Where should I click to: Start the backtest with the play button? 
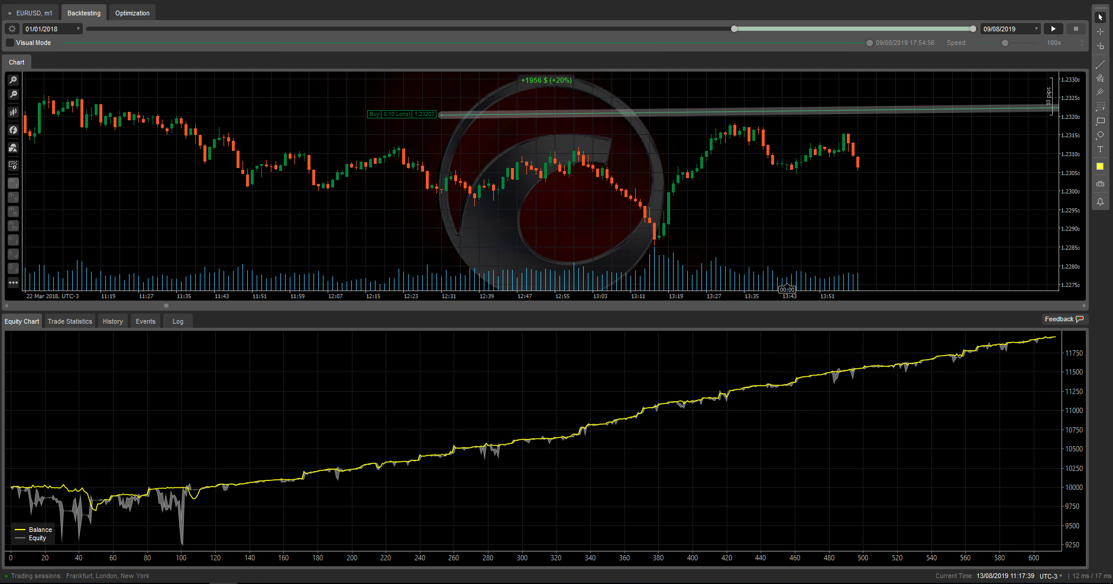pos(1053,28)
